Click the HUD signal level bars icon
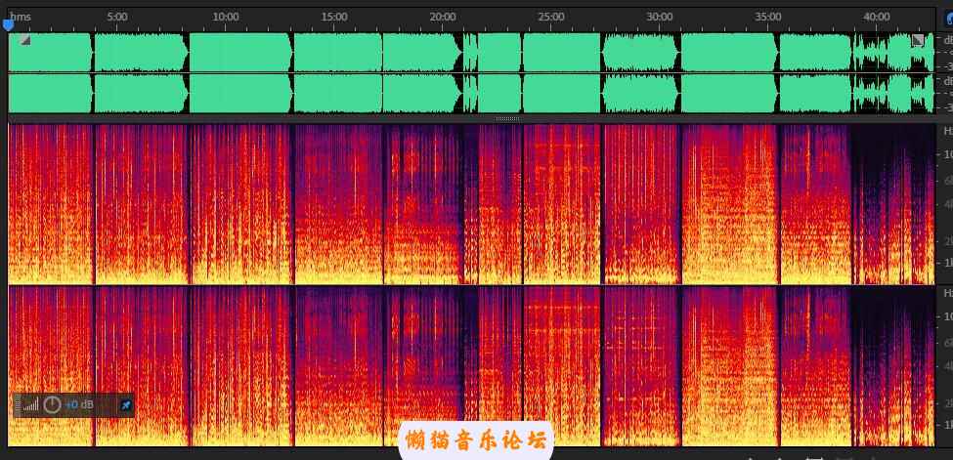Screen dimensions: 953x460 30,404
